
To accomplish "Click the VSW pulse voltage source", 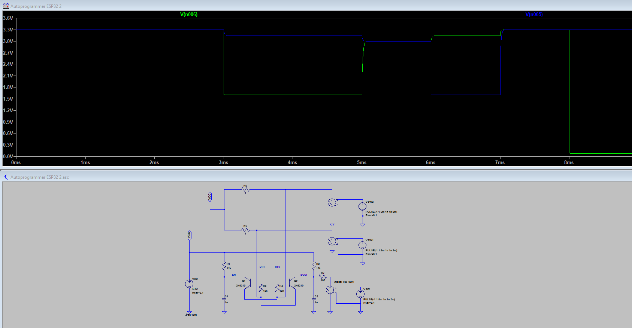I will pos(360,294).
